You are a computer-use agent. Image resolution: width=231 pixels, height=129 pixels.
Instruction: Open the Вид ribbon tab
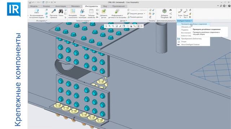(x=105, y=6)
